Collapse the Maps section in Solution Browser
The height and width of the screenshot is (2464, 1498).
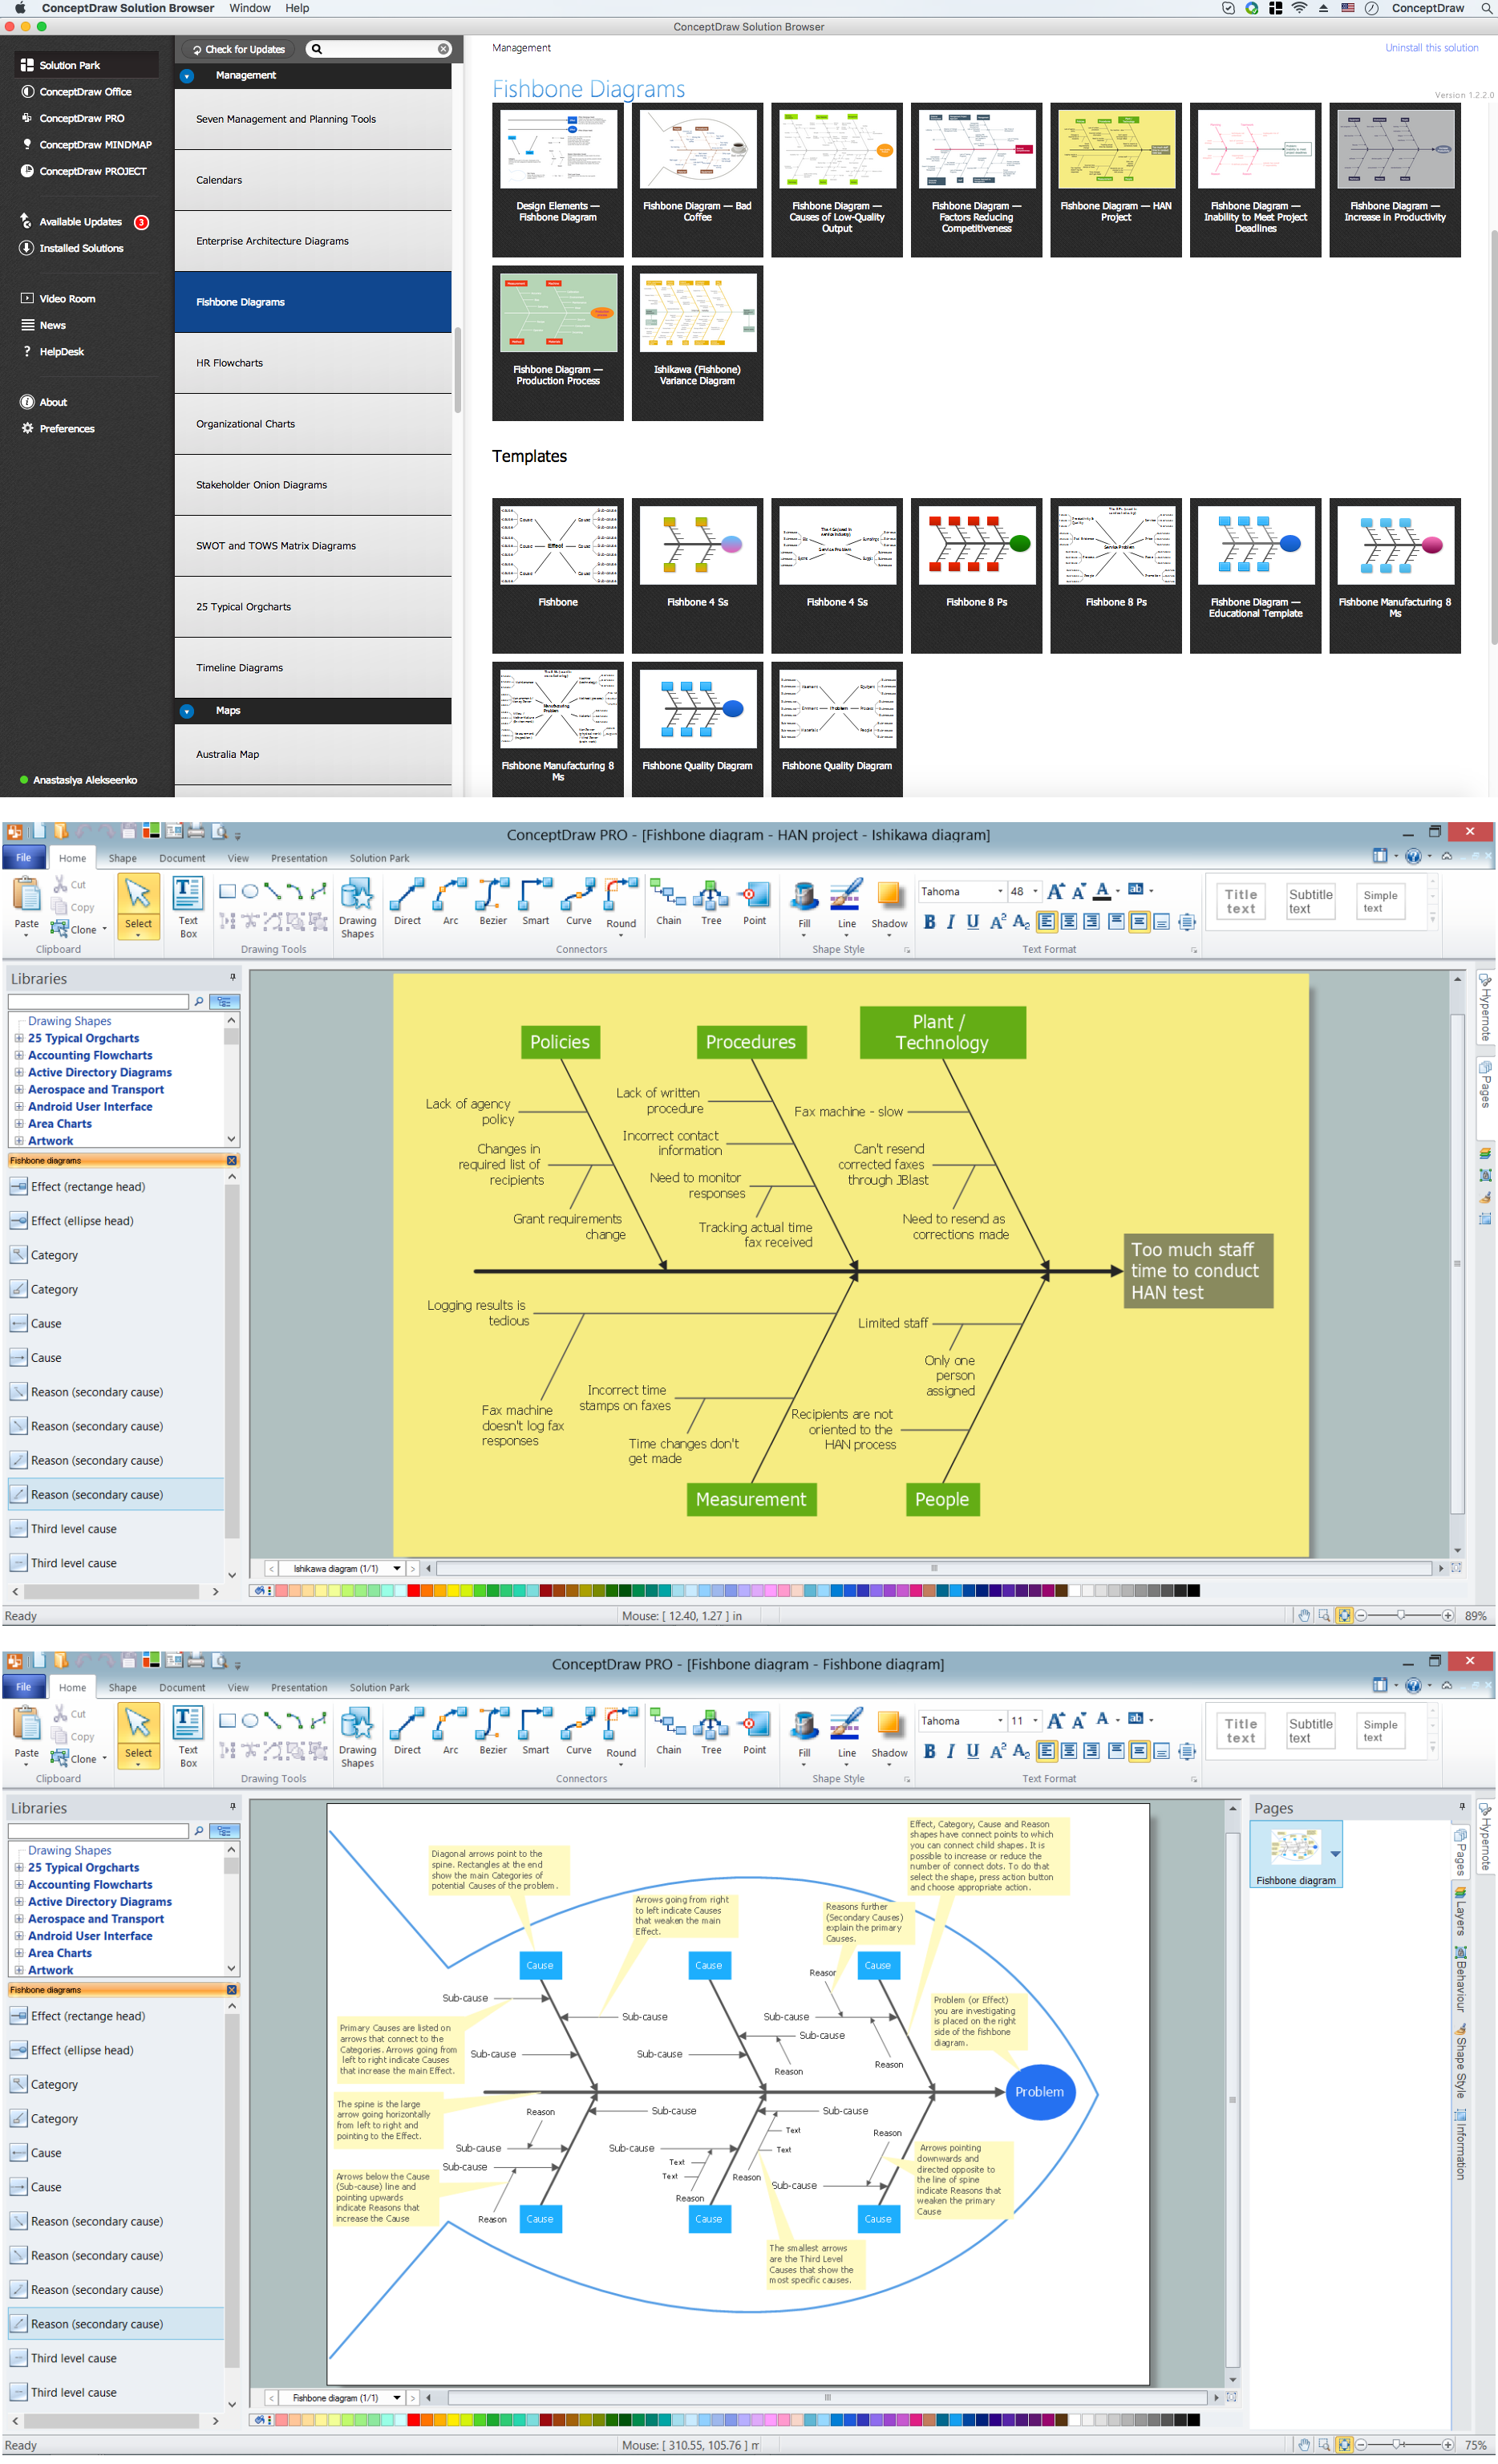(x=187, y=711)
